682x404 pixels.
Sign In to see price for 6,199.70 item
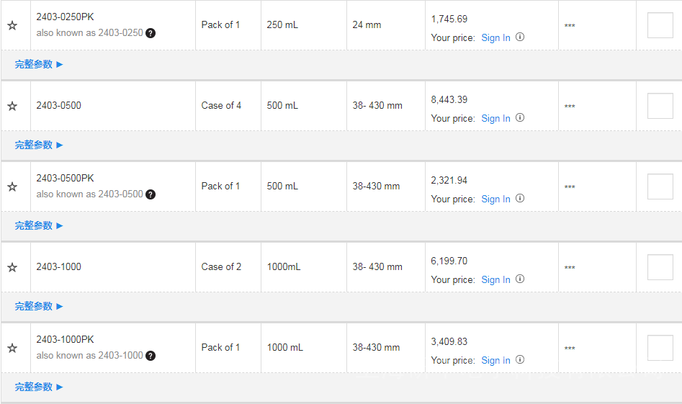pos(495,279)
